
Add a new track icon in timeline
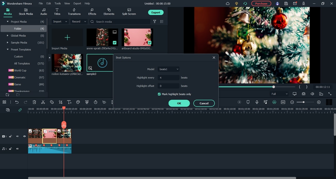(x=8, y=110)
